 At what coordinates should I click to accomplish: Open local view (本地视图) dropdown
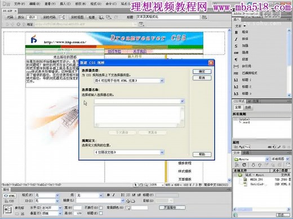click(287, 159)
